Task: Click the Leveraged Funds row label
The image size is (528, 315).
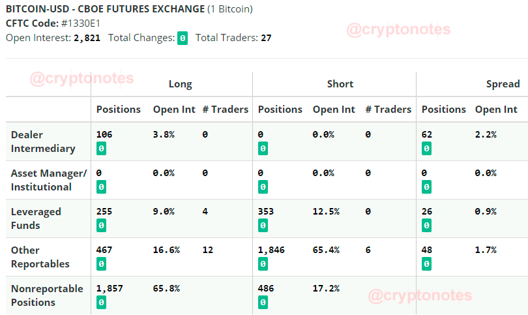Action: click(x=36, y=218)
